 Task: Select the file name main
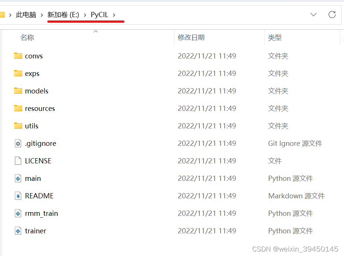[33, 178]
